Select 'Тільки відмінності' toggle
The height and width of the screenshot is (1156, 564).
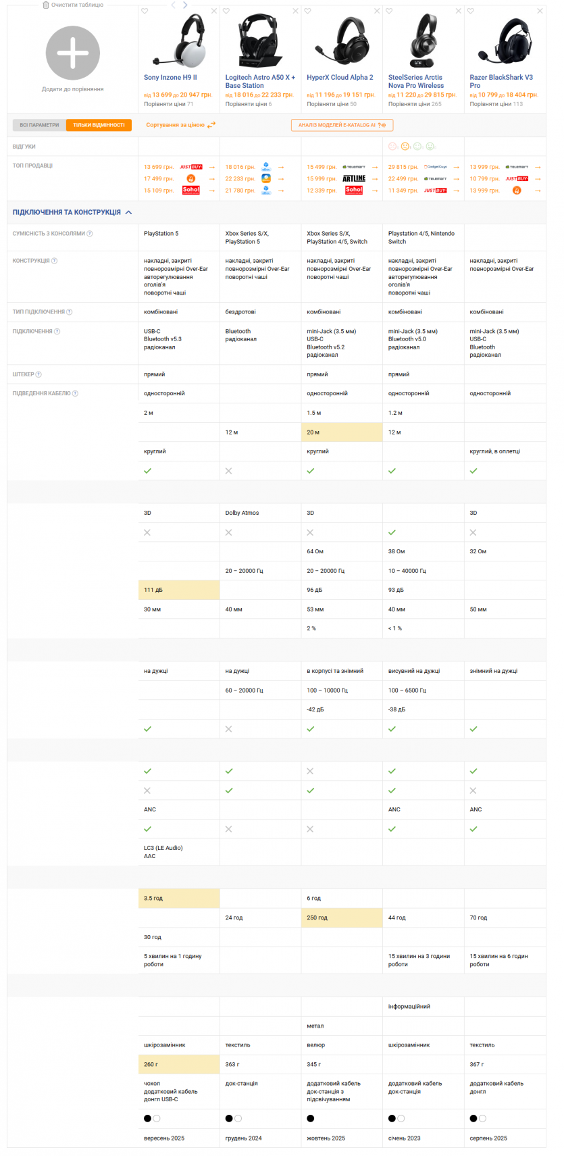click(99, 125)
